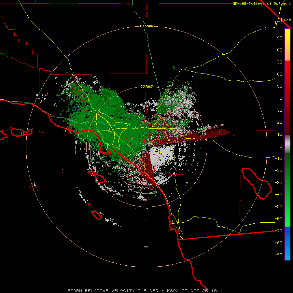
Task: Select the gray zero-velocity color bar segment
Action: click(287, 144)
